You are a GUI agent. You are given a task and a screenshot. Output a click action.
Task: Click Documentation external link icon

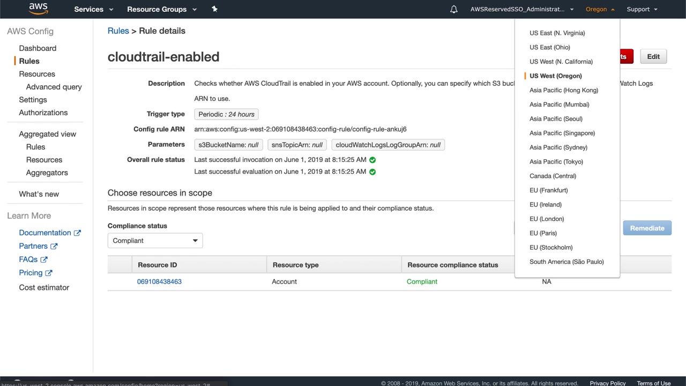(x=77, y=233)
